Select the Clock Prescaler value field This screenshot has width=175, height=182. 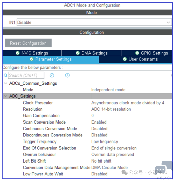(x=127, y=103)
